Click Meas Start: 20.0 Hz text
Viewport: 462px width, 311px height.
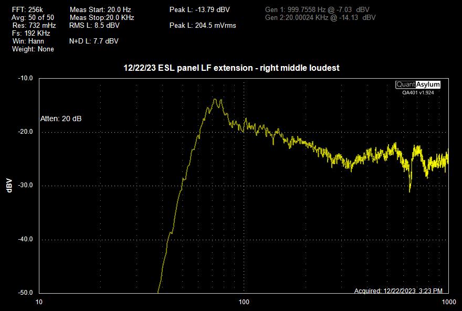100,10
